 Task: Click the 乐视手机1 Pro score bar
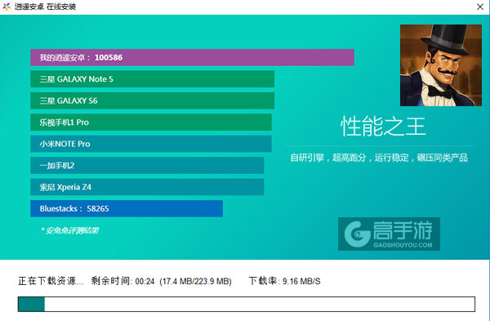coord(151,123)
